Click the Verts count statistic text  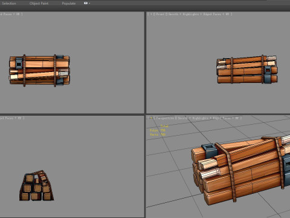[158, 134]
